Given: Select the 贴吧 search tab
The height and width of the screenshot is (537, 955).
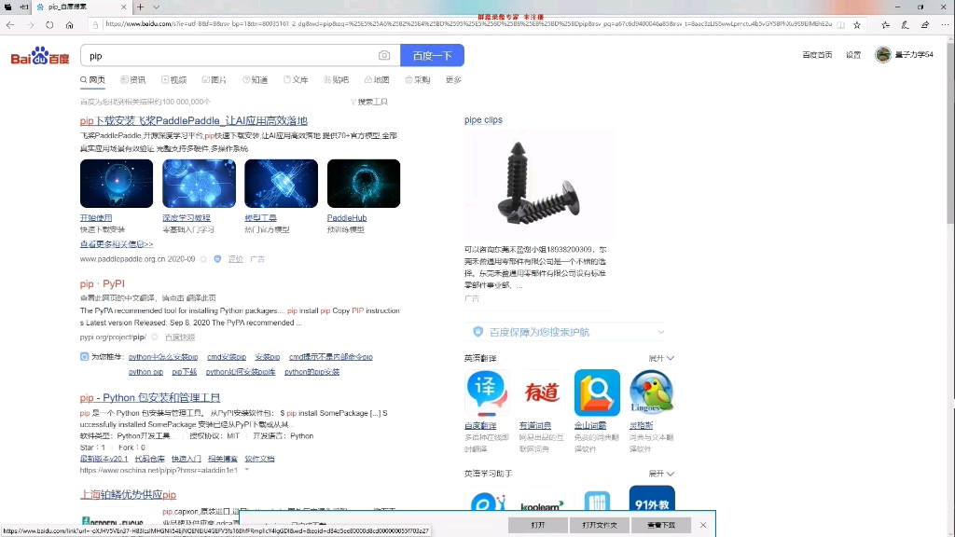Looking at the screenshot, I should (336, 80).
